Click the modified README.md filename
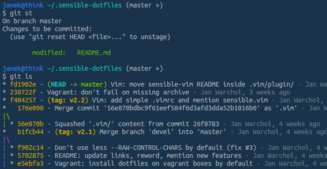 click(x=94, y=53)
